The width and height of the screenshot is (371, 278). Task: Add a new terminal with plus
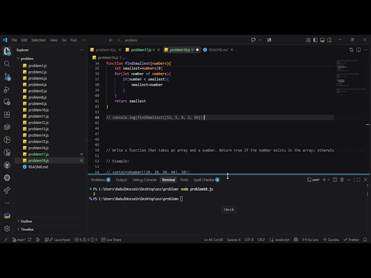coord(324,180)
